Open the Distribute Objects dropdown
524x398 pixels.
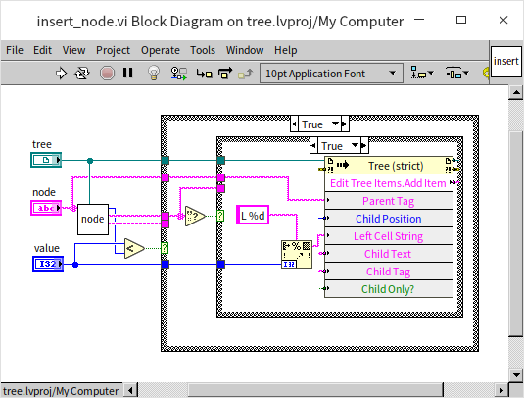point(457,73)
